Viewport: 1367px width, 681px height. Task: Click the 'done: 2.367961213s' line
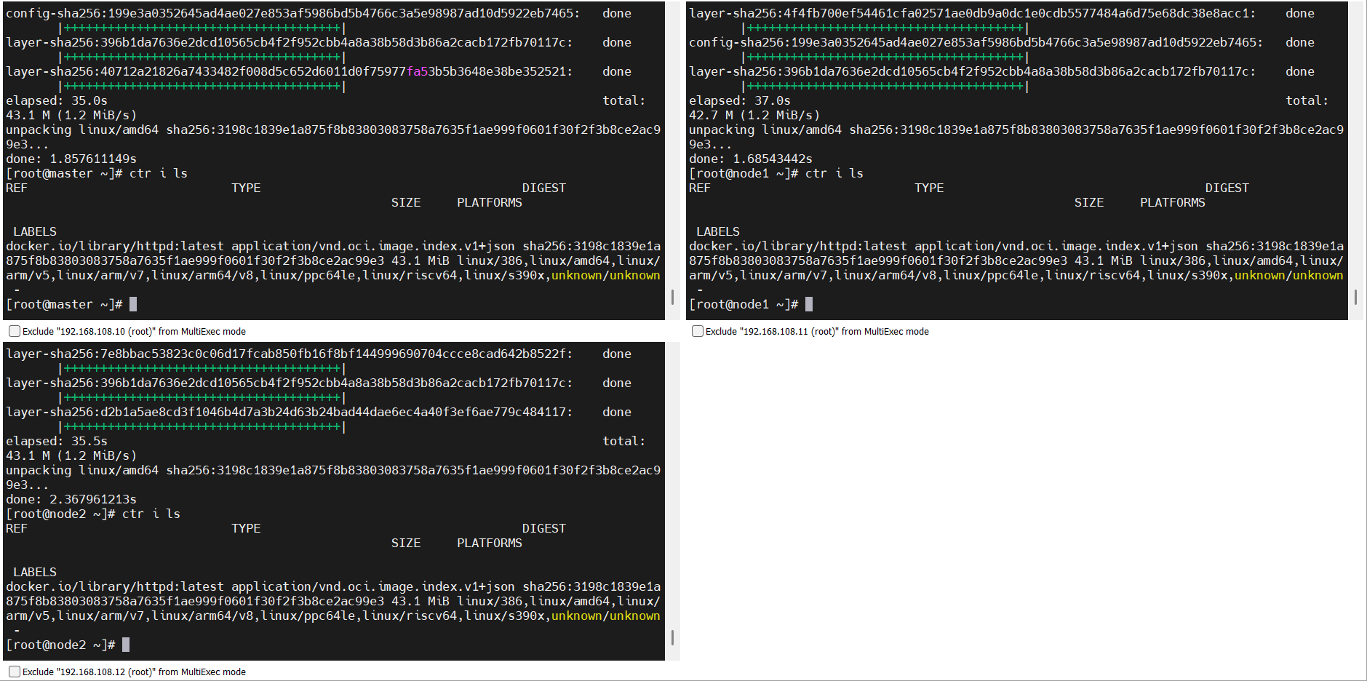click(71, 499)
